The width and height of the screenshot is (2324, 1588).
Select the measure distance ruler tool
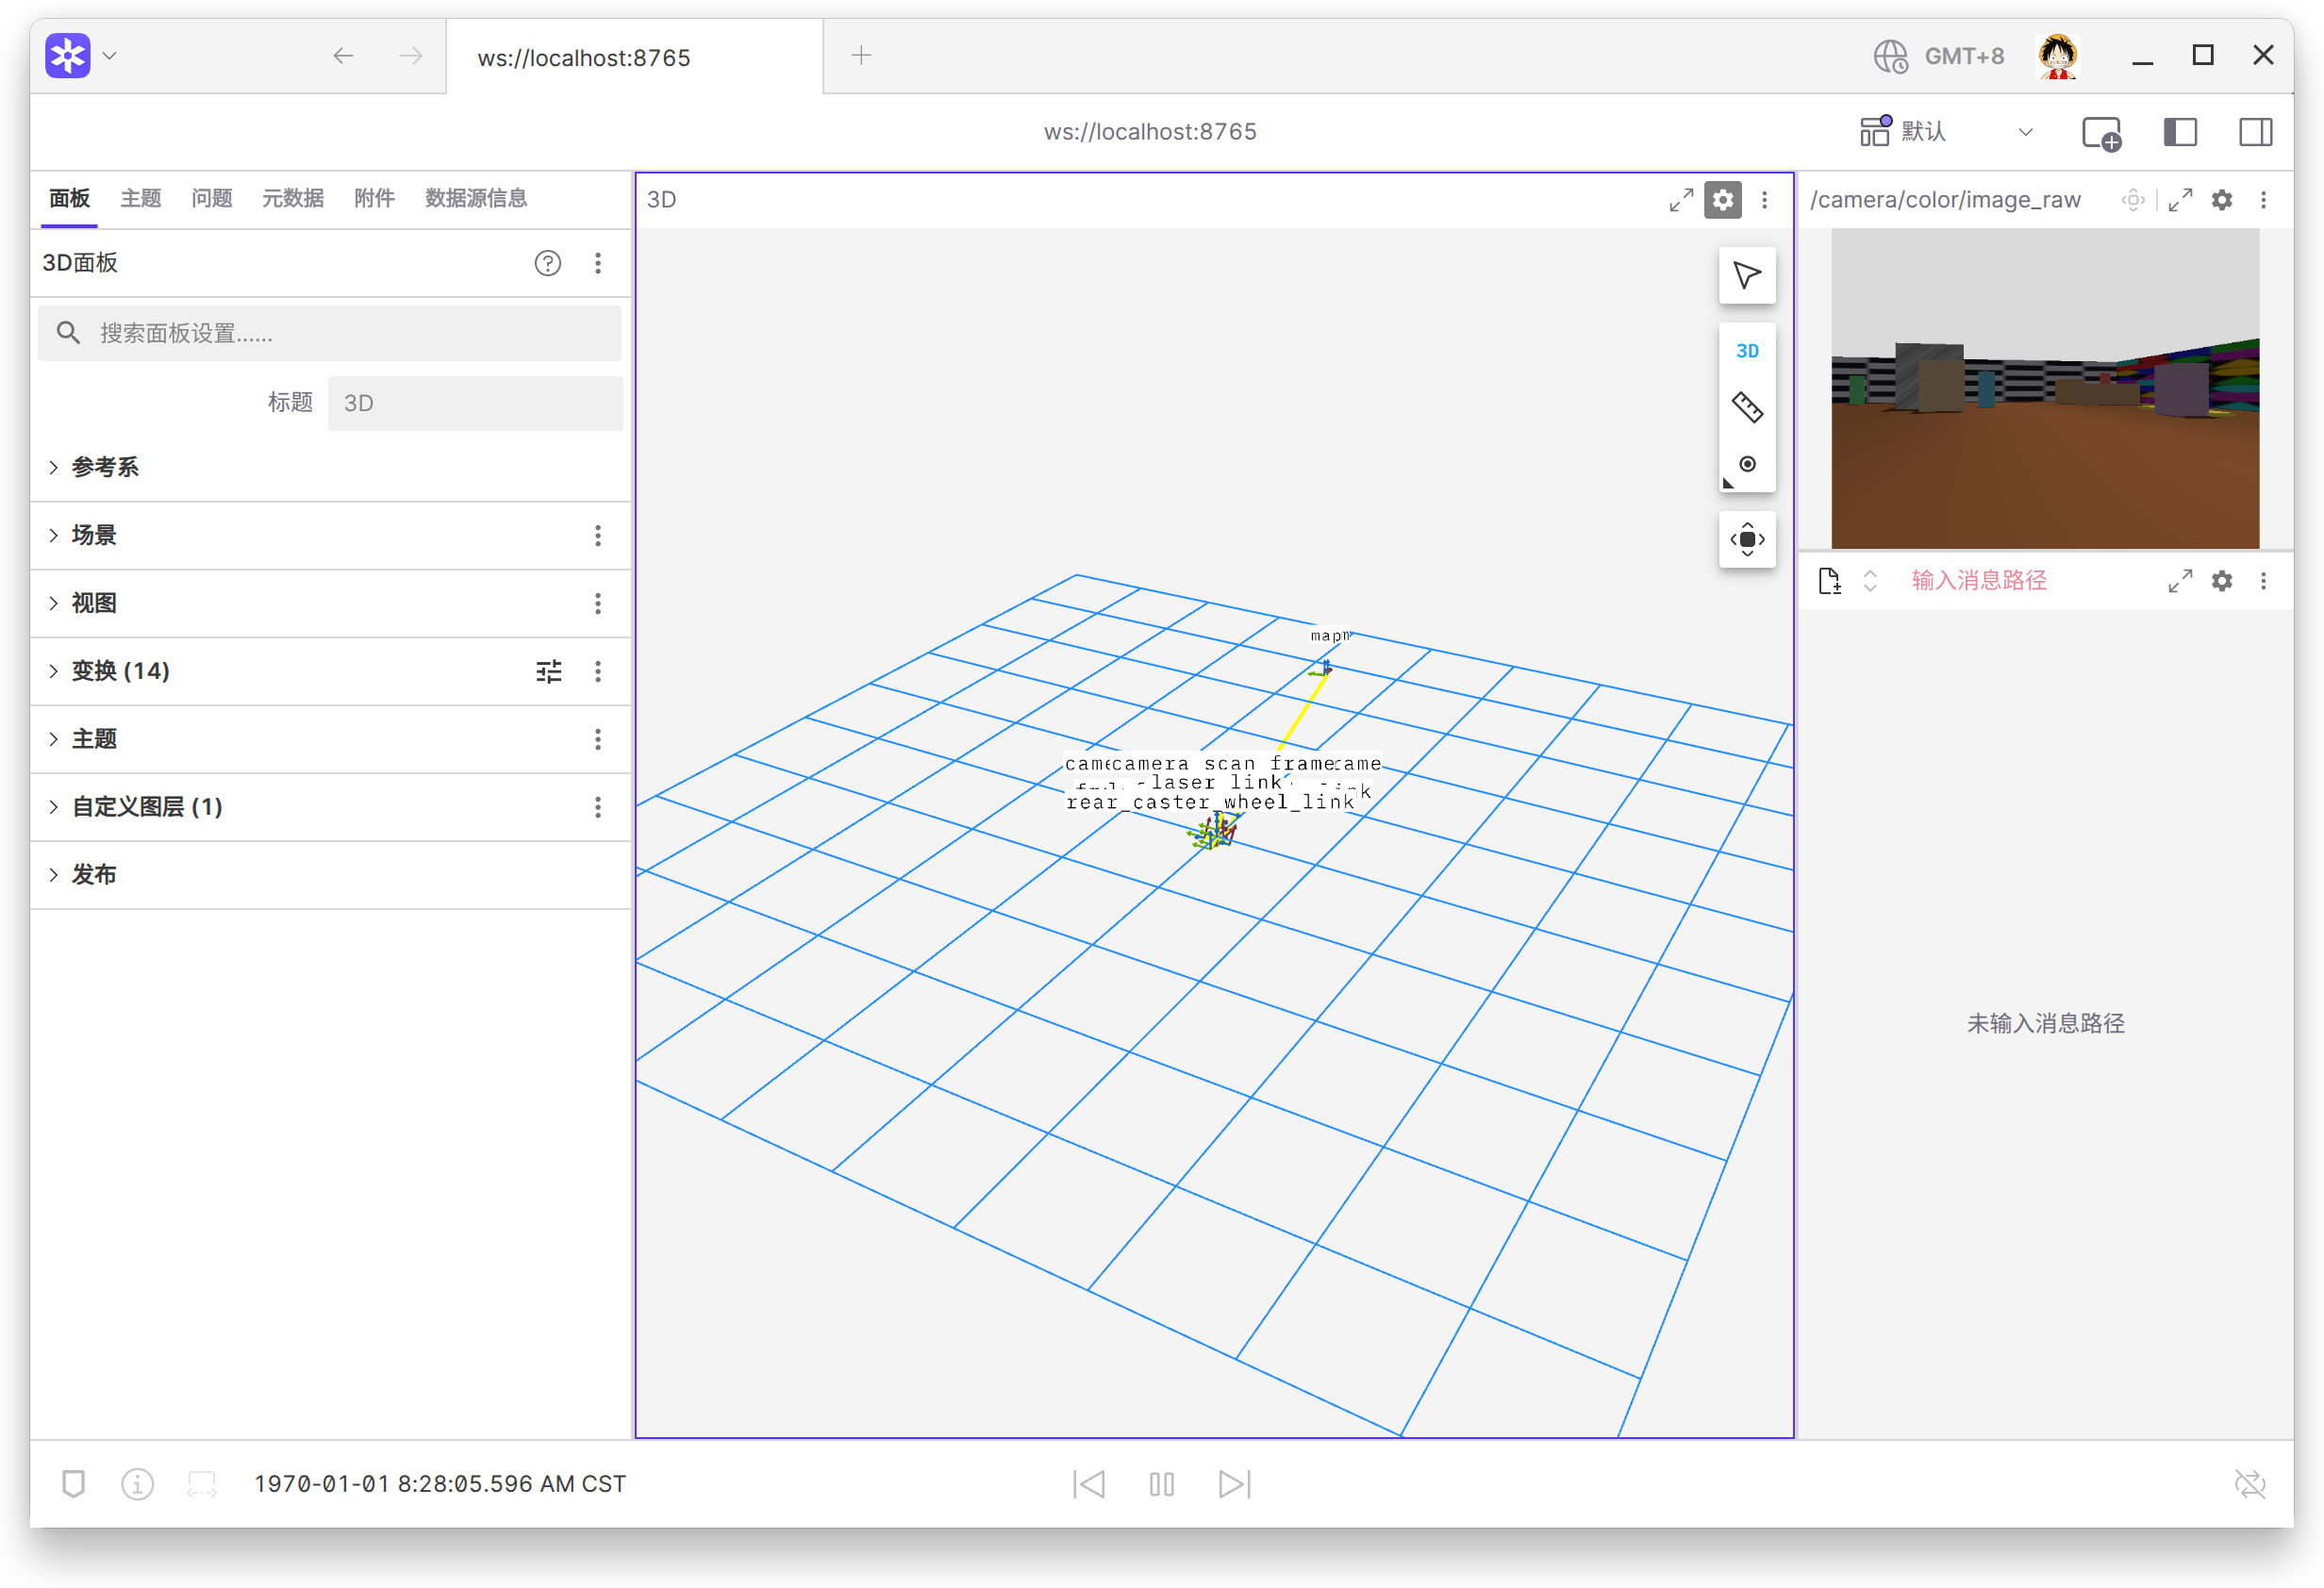pos(1747,407)
